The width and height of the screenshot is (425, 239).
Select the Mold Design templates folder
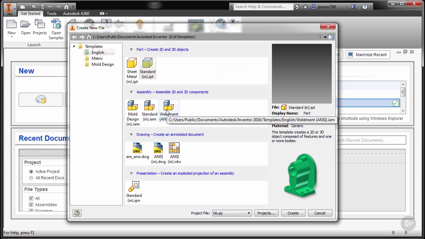click(x=103, y=64)
